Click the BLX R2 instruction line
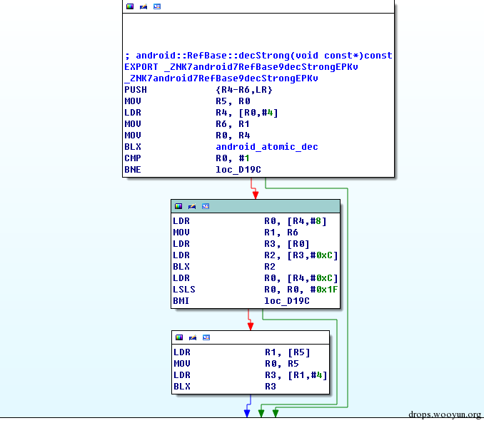 224,267
